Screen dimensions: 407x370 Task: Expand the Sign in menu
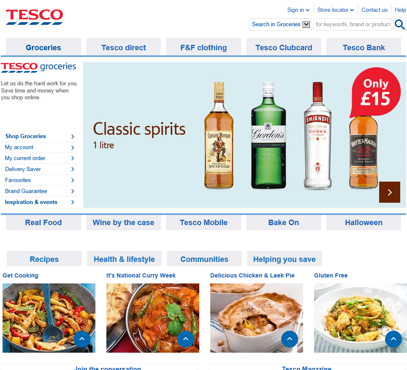tap(298, 10)
